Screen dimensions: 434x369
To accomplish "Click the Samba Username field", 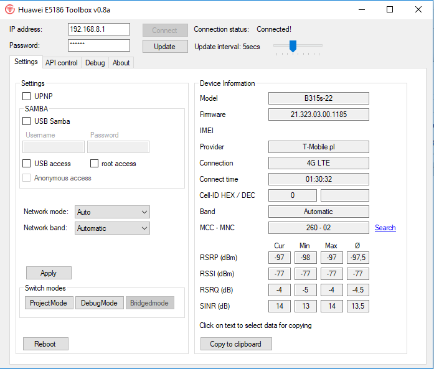I will [54, 147].
